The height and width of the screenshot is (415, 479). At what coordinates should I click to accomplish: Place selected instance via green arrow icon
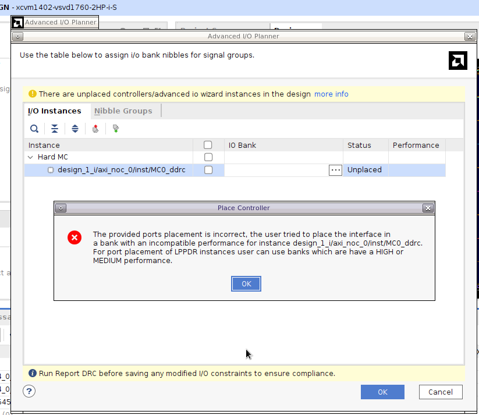[115, 128]
